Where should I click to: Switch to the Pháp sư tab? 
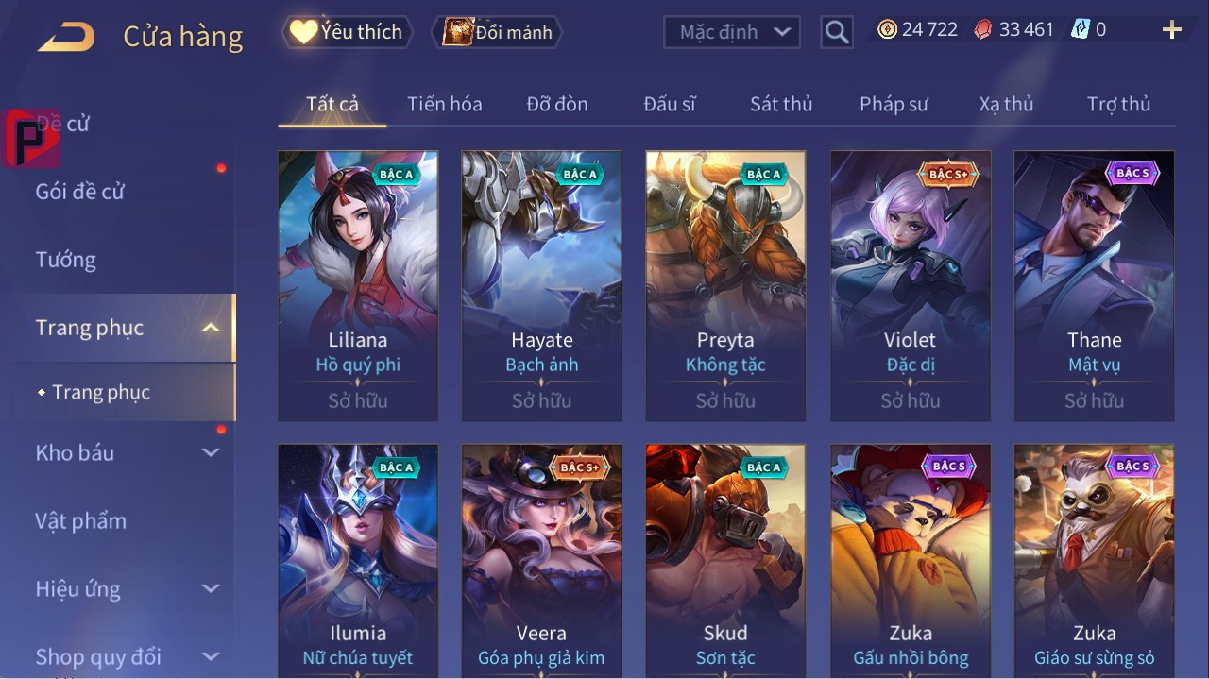tap(894, 104)
